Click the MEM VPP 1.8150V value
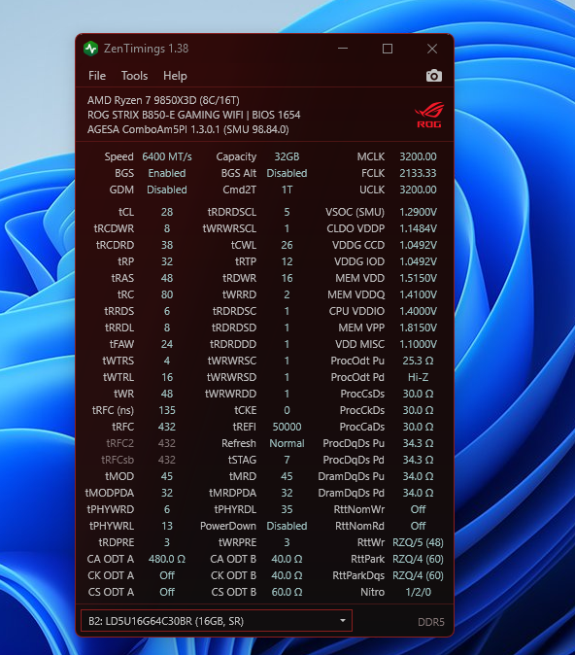The image size is (575, 655). 418,327
